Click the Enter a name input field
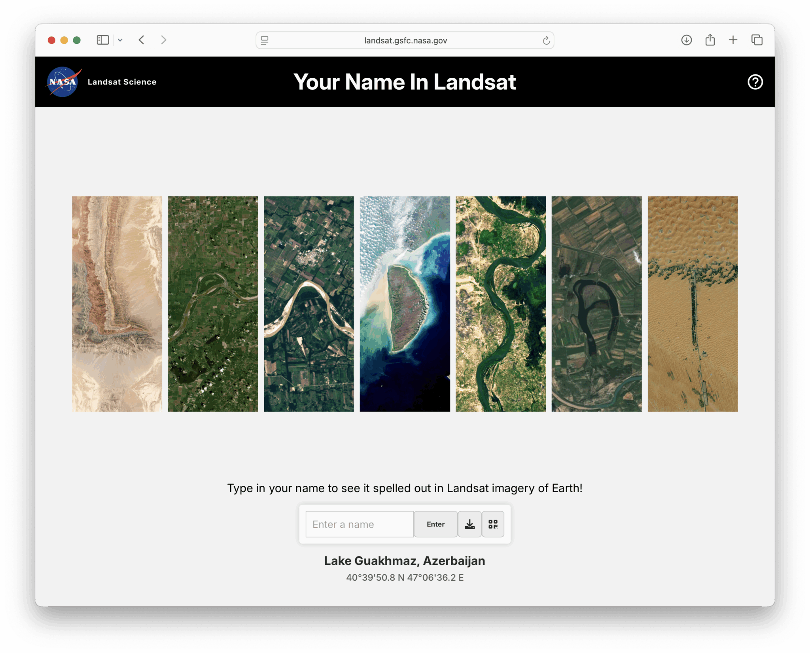This screenshot has height=653, width=810. tap(359, 524)
